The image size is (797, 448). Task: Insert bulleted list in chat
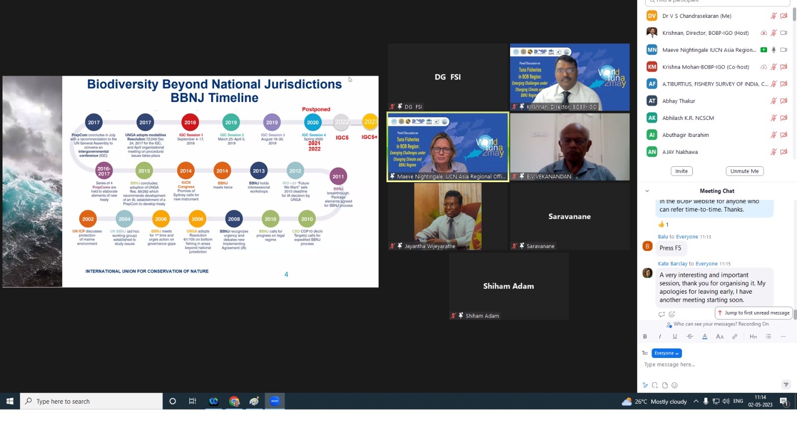pyautogui.click(x=768, y=336)
